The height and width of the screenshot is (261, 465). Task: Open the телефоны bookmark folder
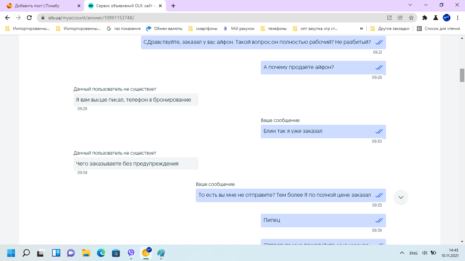point(273,29)
